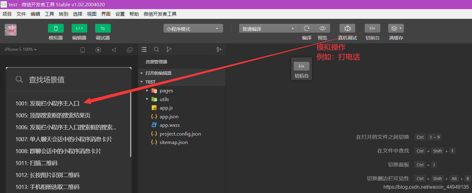Open the 帮助 menu

click(134, 14)
